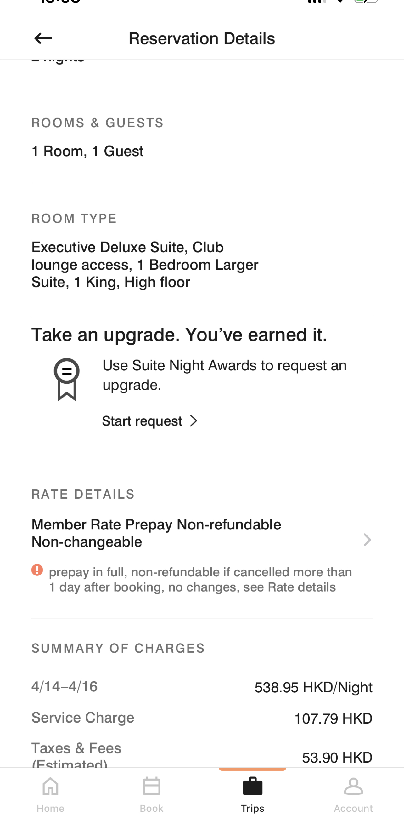404x830 pixels.
Task: Tap the Service Charge row
Action: (202, 718)
